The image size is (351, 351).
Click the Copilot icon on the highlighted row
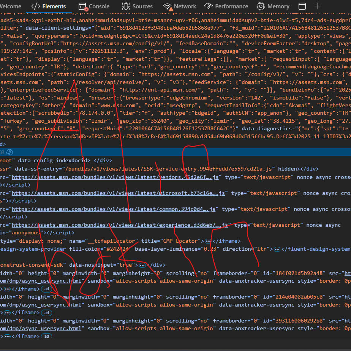coord(9,152)
